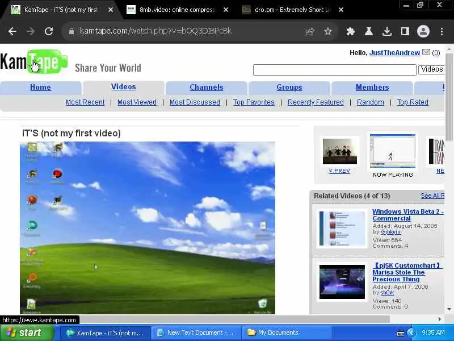Open uploader Gjhkyio profile link
This screenshot has height=341, width=454.
pyautogui.click(x=390, y=232)
